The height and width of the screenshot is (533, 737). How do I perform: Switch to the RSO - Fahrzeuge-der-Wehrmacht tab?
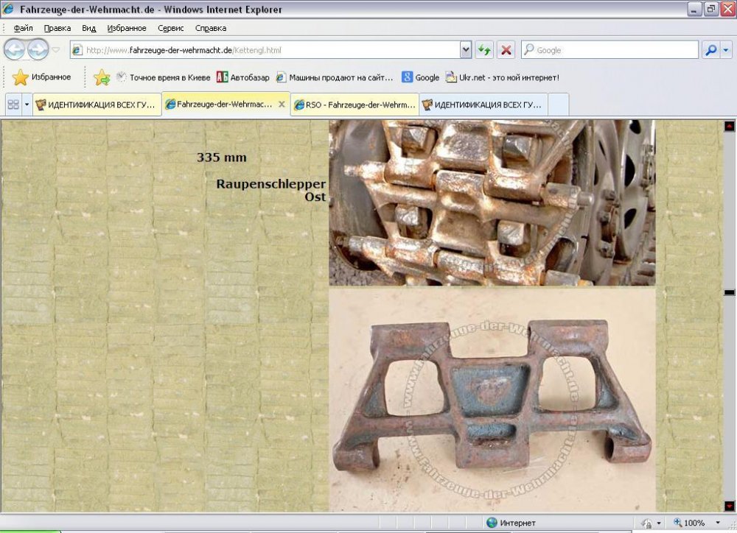(x=355, y=105)
